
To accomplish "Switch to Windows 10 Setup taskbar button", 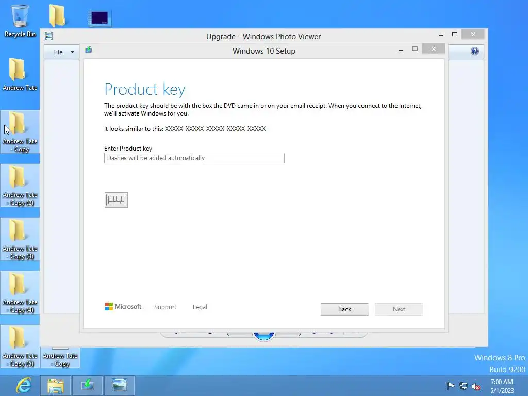I will pyautogui.click(x=87, y=386).
